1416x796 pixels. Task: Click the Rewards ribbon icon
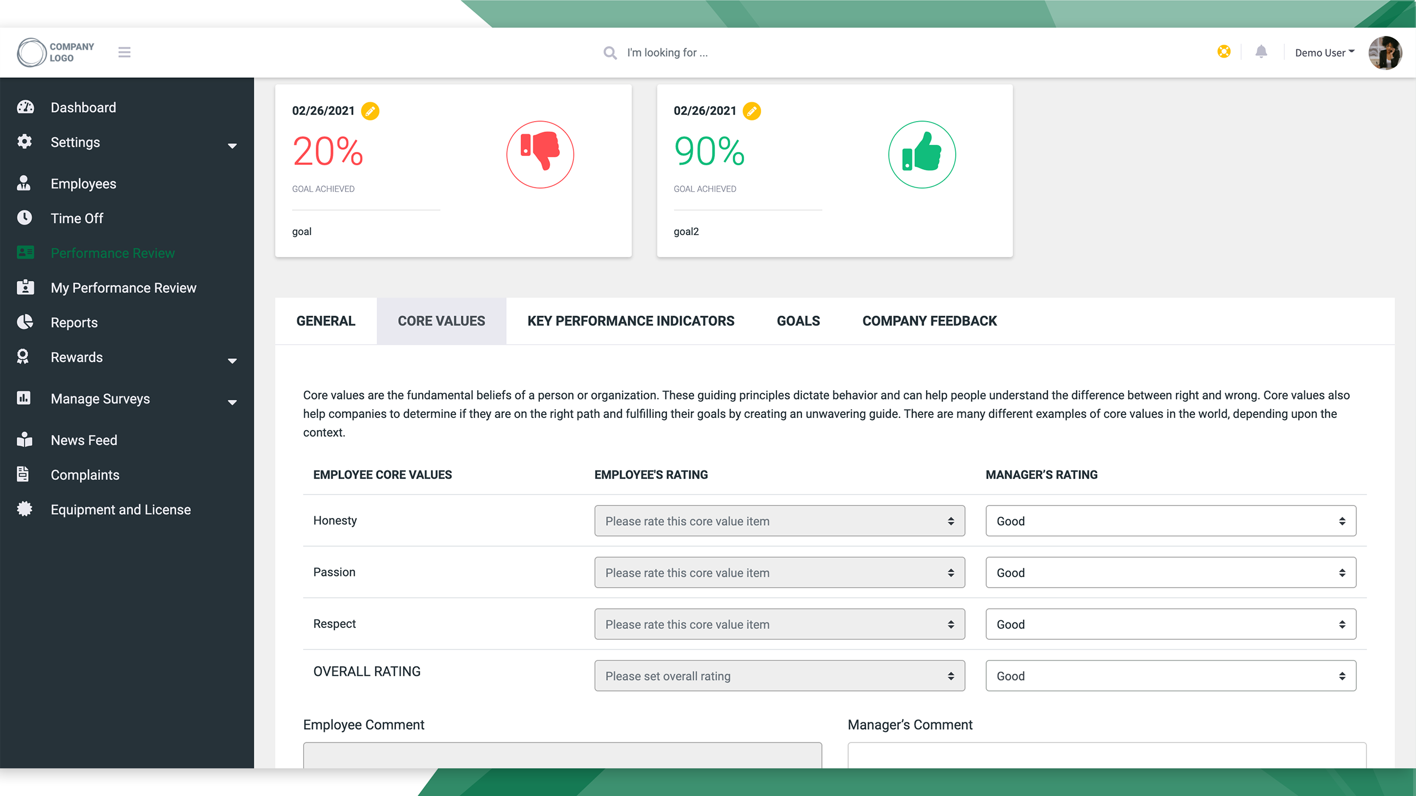point(23,357)
